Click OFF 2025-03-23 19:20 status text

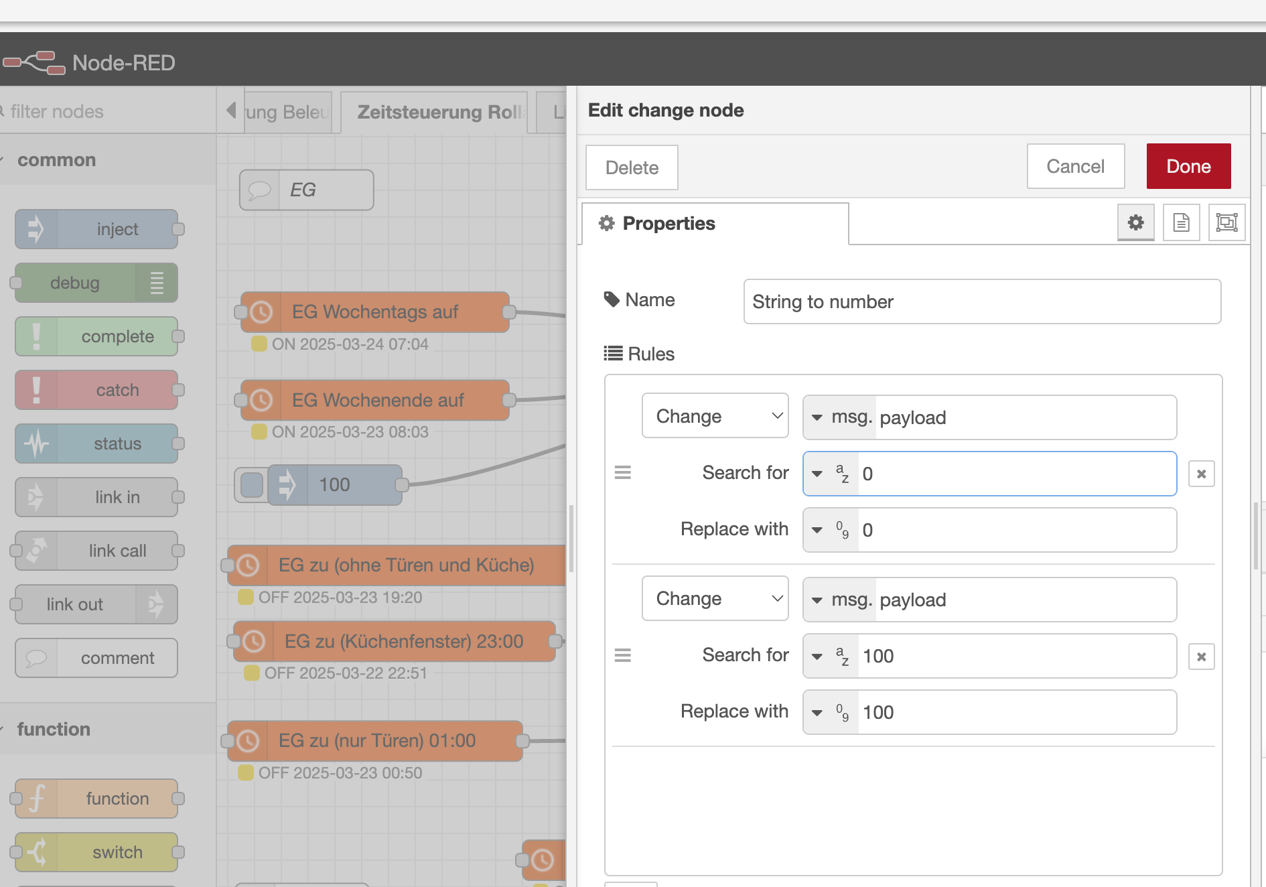click(340, 598)
